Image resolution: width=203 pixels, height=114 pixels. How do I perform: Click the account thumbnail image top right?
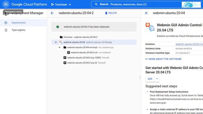(x=191, y=5)
